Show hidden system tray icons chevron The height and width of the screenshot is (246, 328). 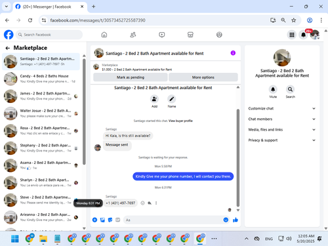tap(247, 239)
